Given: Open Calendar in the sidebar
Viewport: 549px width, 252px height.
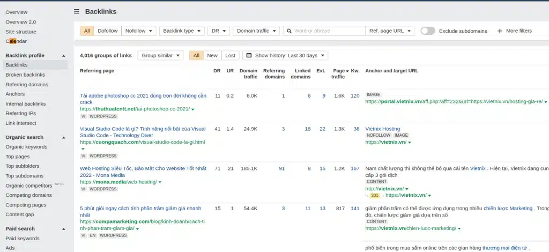Looking at the screenshot, I should click(16, 41).
